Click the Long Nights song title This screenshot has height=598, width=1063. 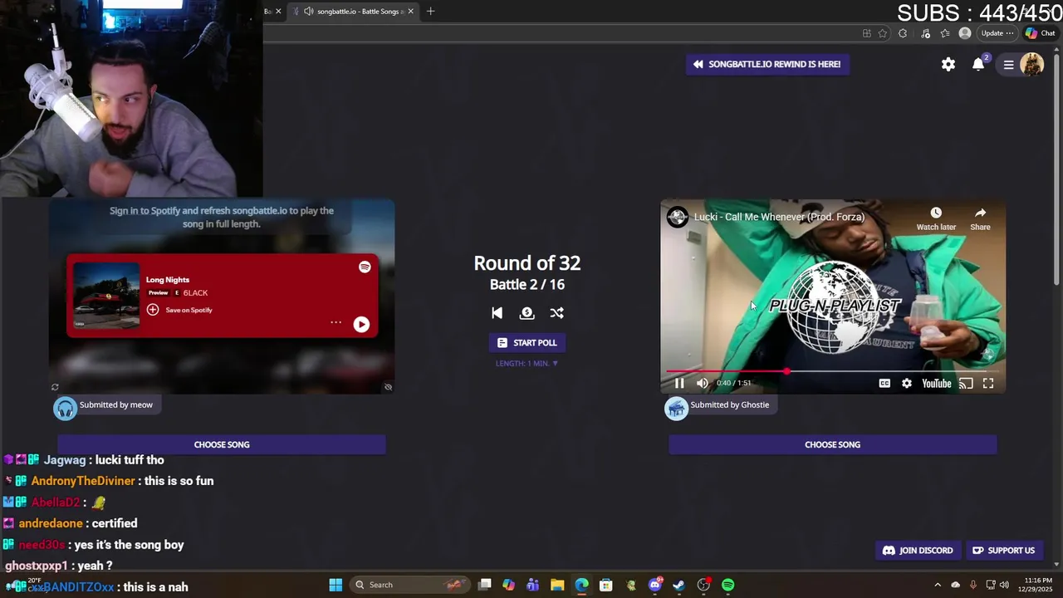(x=168, y=280)
